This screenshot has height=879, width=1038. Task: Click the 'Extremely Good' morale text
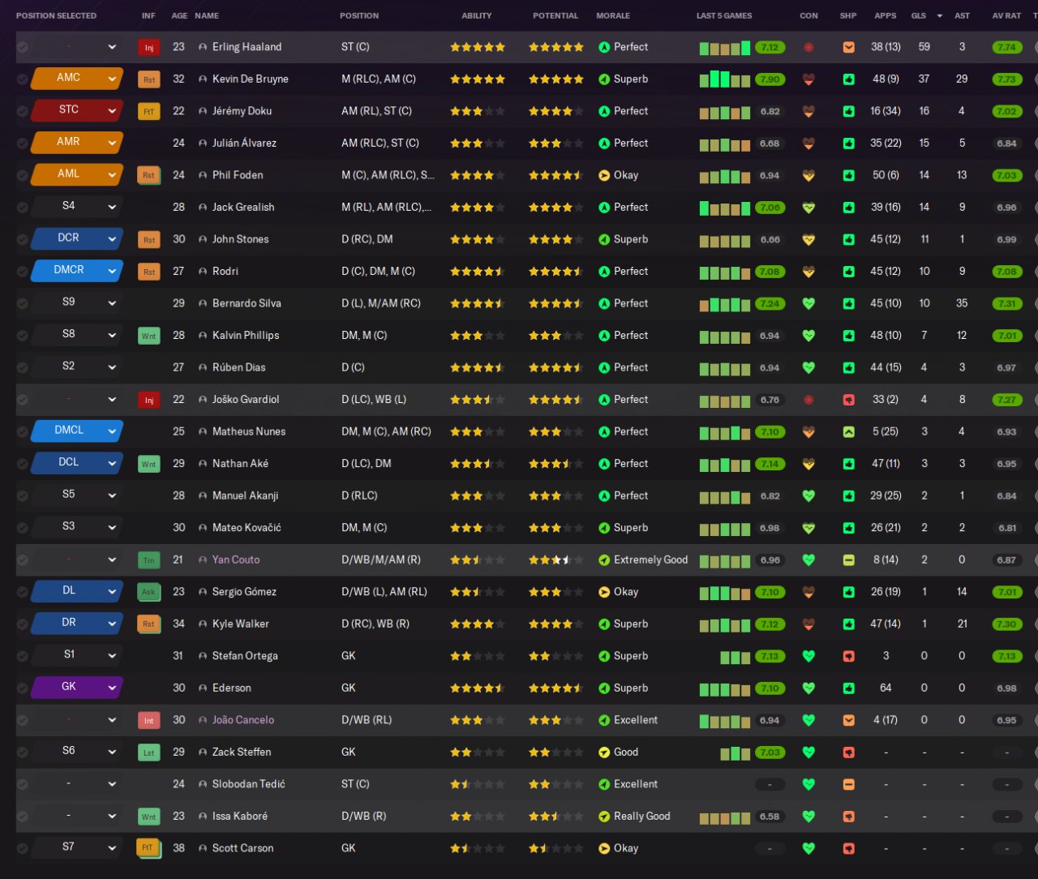click(x=650, y=560)
